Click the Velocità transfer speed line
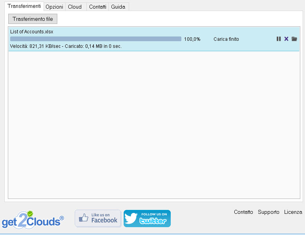Image resolution: width=305 pixels, height=235 pixels. click(x=66, y=46)
